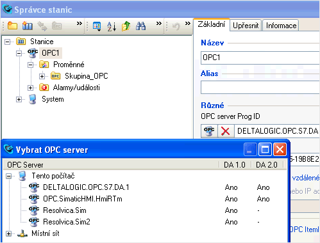Expand first toolbar overflow chevron
Image resolution: width=320 pixels, height=243 pixels.
click(80, 23)
